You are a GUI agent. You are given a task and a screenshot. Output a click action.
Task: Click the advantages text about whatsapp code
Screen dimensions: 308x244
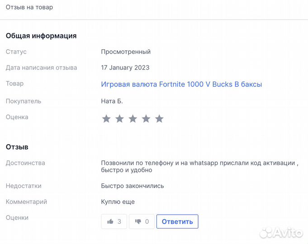click(198, 166)
